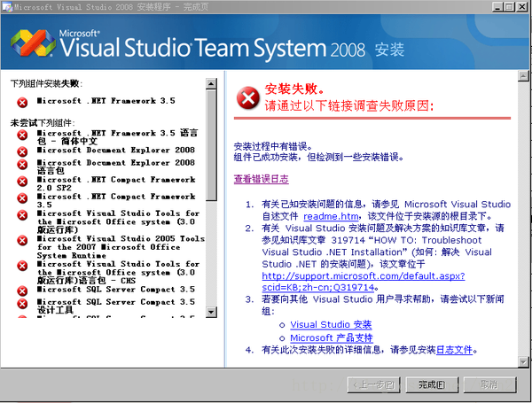Close the installer window
The image size is (532, 403).
point(521,7)
